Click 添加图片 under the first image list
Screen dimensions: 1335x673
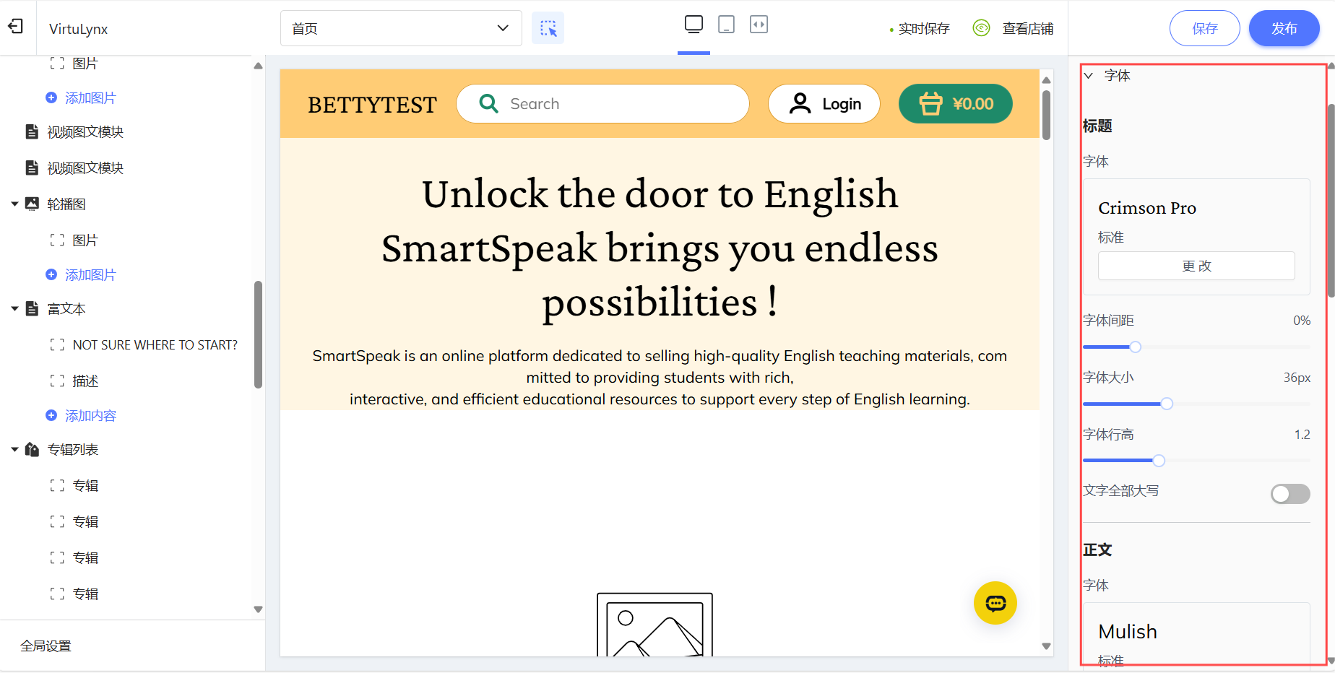click(90, 97)
